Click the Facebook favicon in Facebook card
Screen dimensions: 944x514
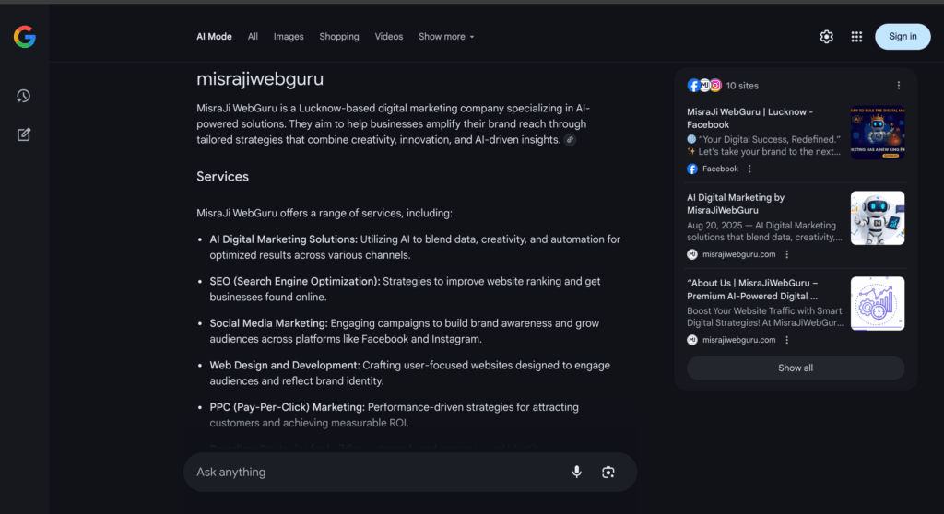(x=692, y=169)
